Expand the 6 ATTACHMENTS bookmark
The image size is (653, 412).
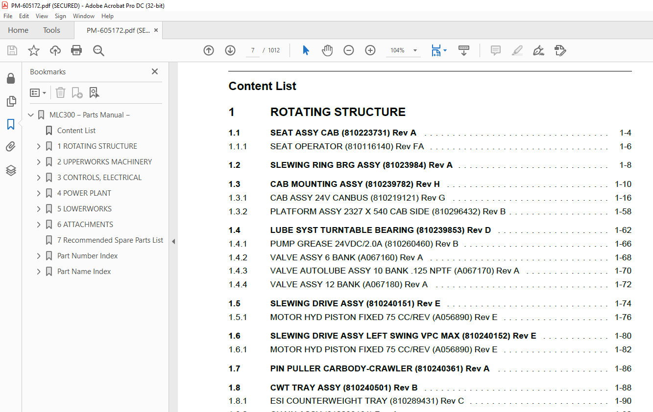[39, 225]
